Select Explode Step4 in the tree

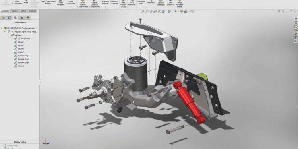[22, 62]
